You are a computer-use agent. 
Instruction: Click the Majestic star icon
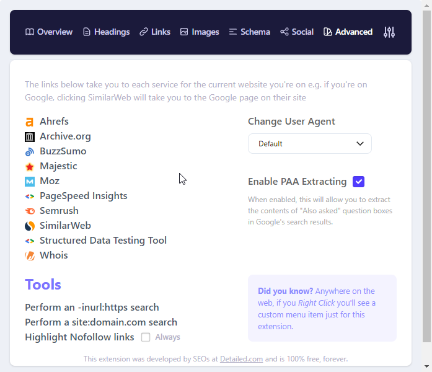[x=30, y=166]
